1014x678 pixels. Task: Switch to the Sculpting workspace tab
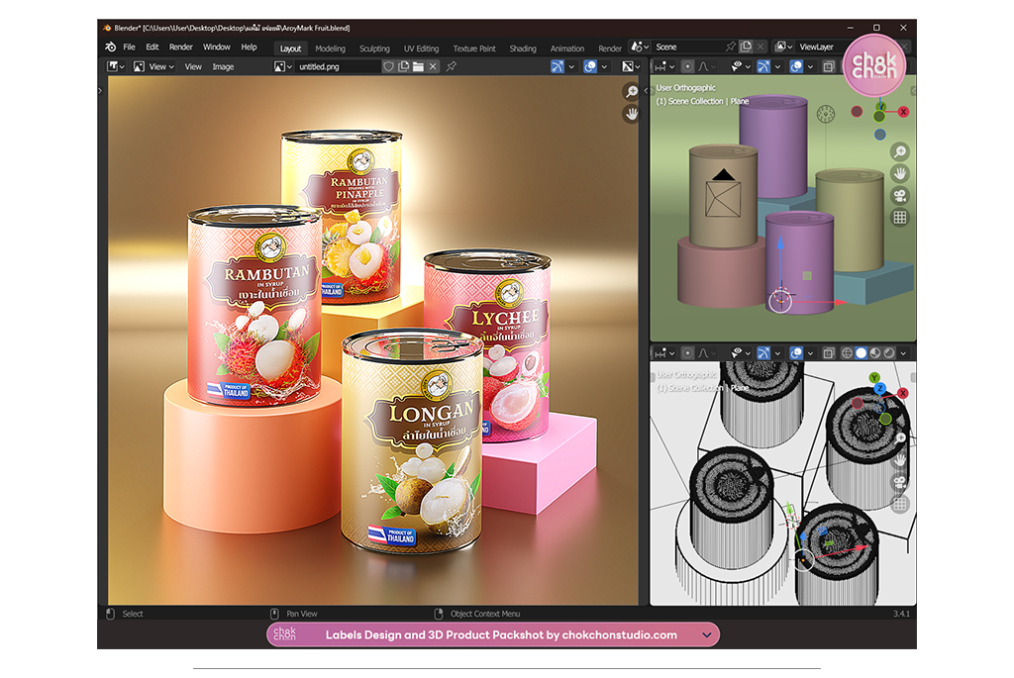click(374, 48)
